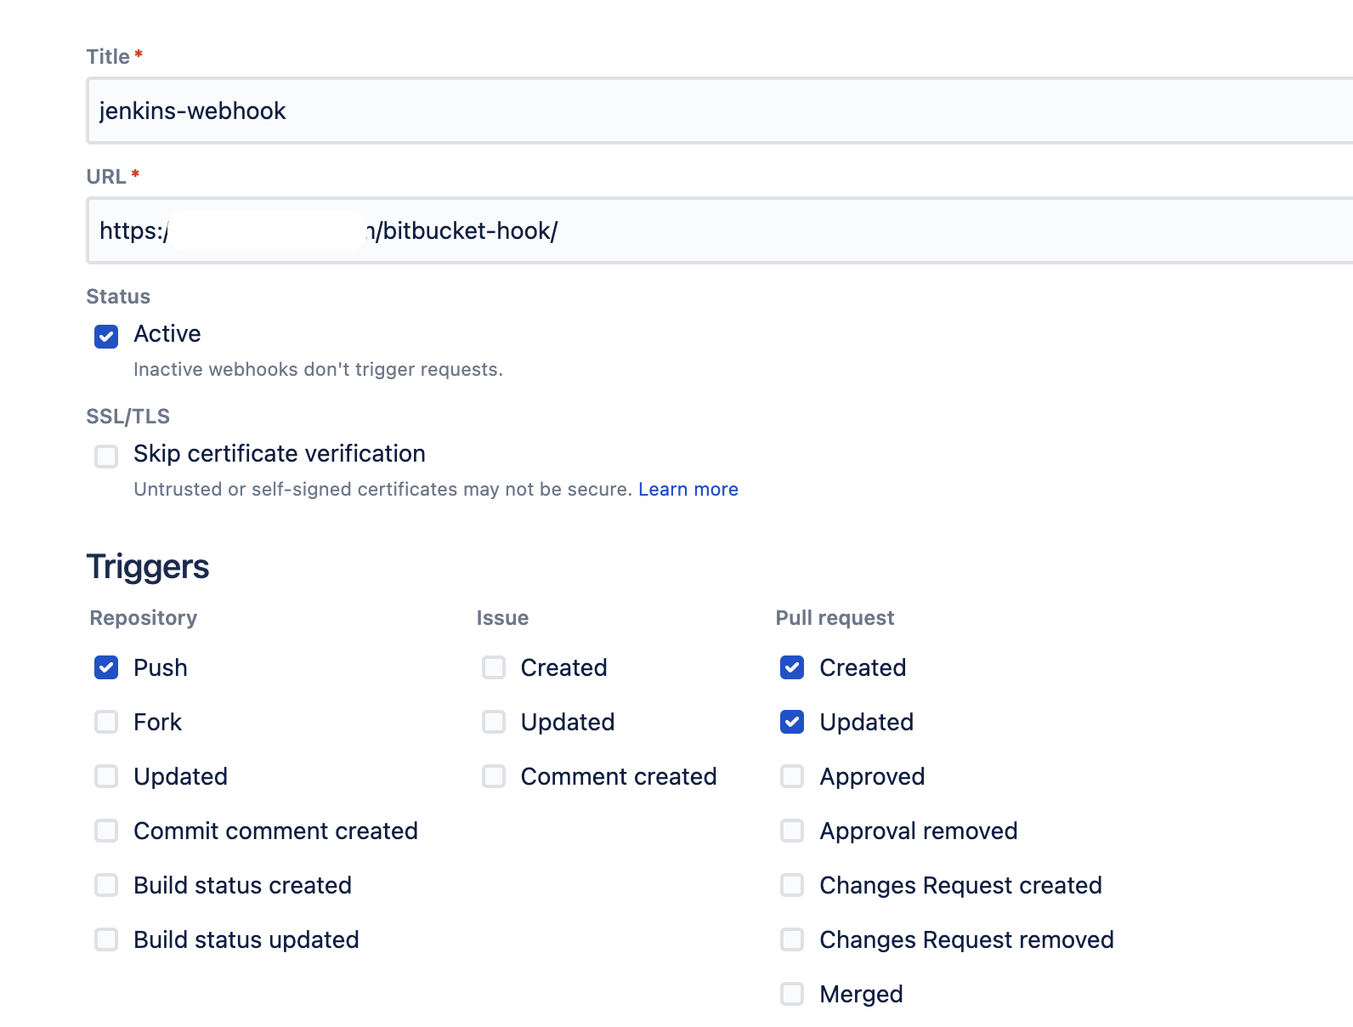Enable the Issue Created trigger
The width and height of the screenshot is (1353, 1027).
(x=494, y=668)
